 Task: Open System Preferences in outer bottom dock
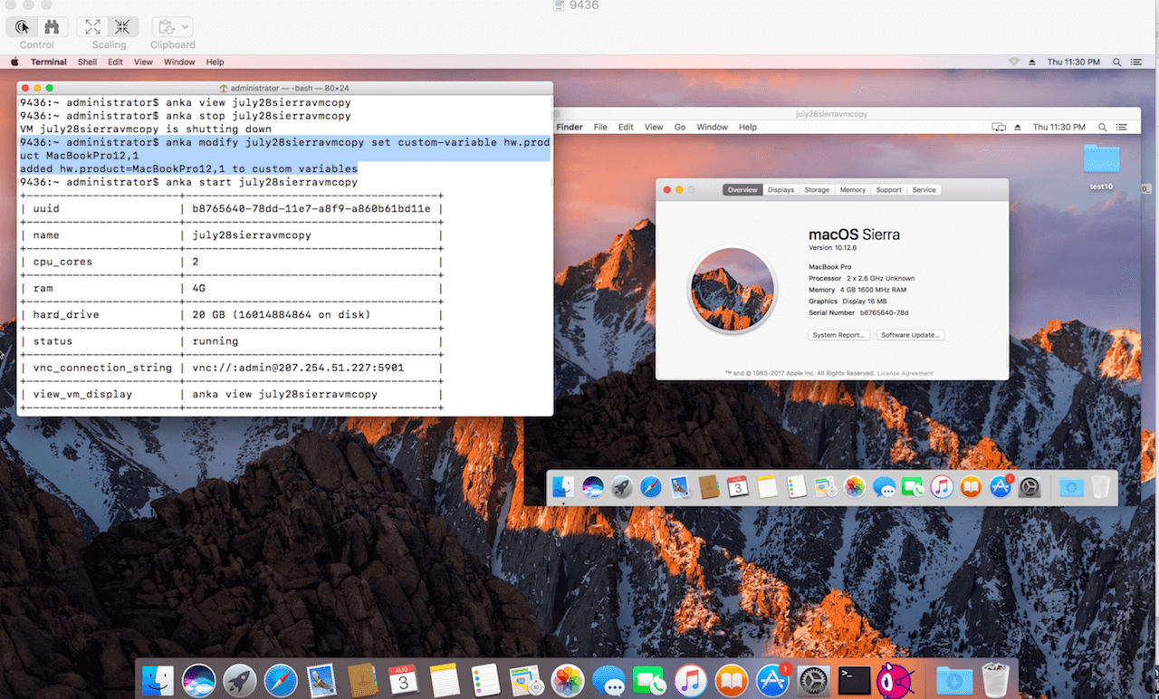coord(814,679)
